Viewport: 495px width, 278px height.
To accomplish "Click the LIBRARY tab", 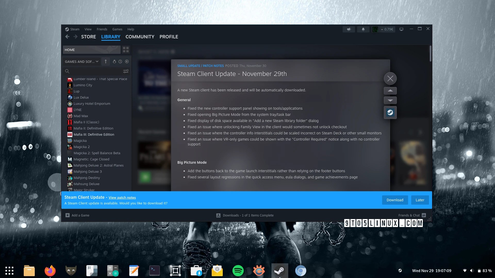I will pos(111,36).
